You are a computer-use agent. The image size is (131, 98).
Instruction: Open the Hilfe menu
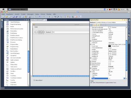coord(54,14)
